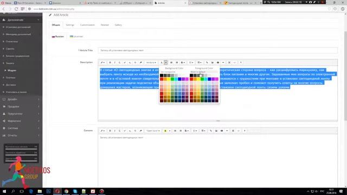The image size is (347, 195).
Task: Switch to the Related tab
Action: pyautogui.click(x=105, y=25)
